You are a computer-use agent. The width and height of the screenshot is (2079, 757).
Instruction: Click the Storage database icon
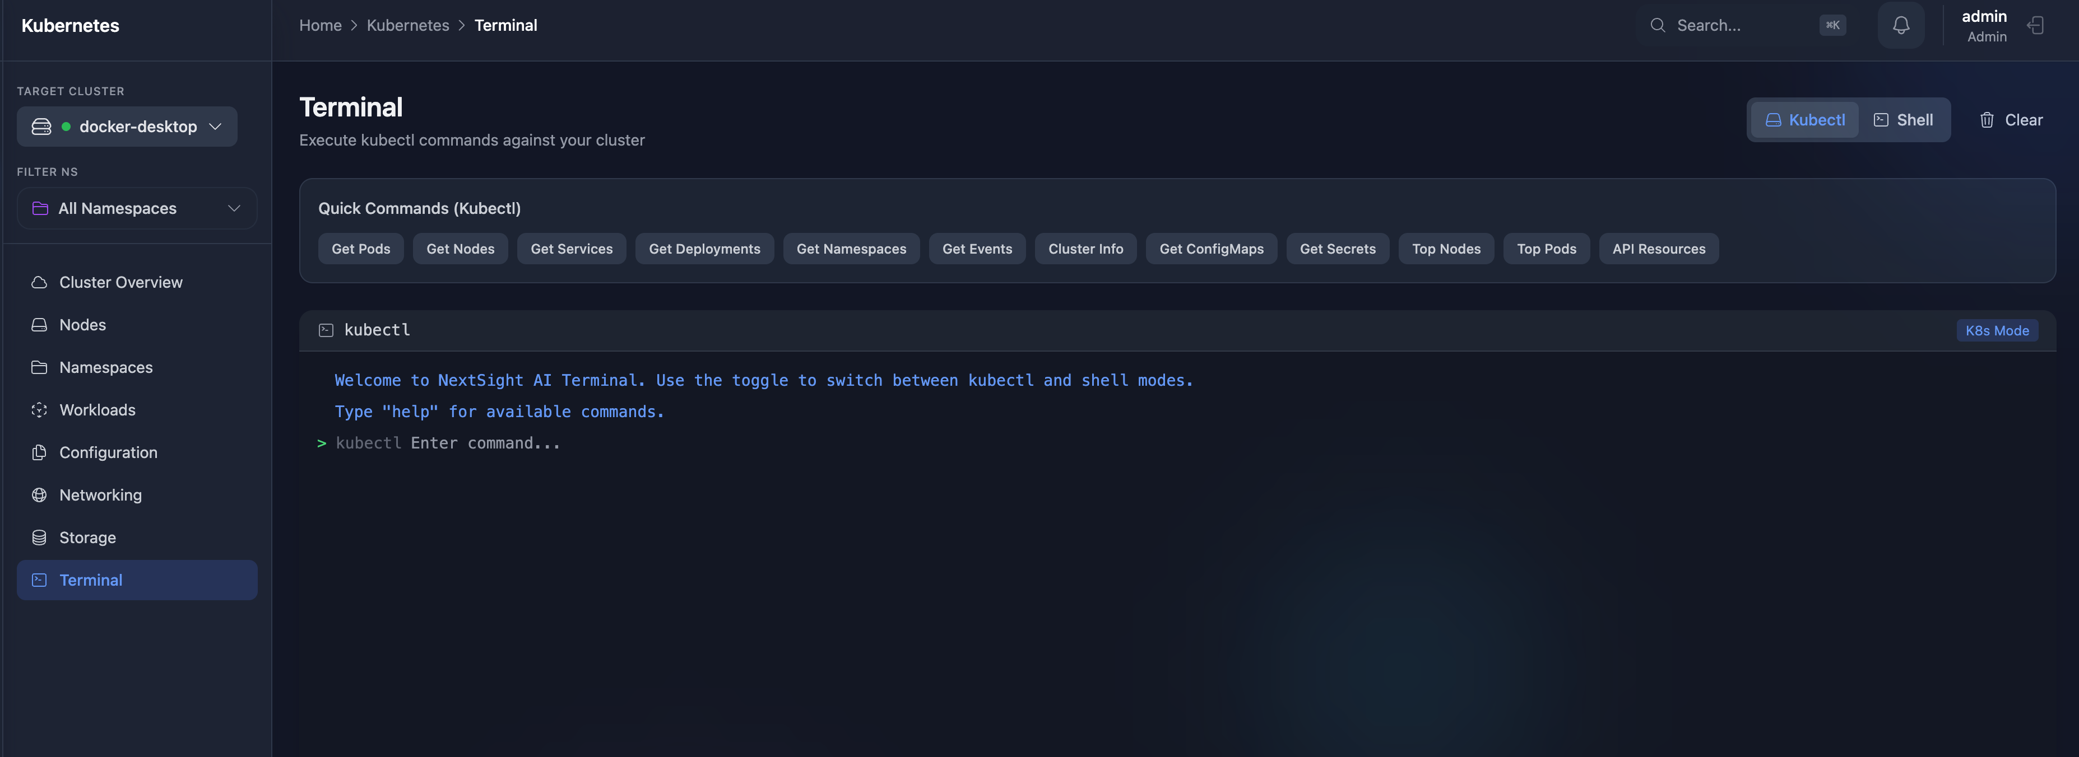pyautogui.click(x=39, y=538)
